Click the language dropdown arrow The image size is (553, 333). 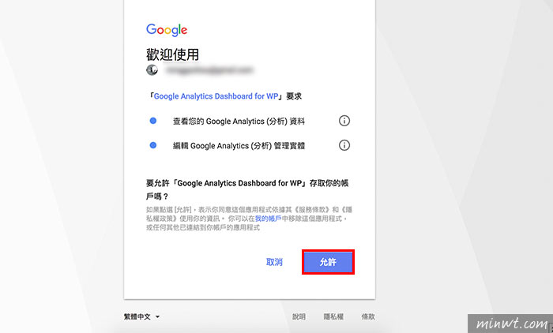[x=158, y=316]
